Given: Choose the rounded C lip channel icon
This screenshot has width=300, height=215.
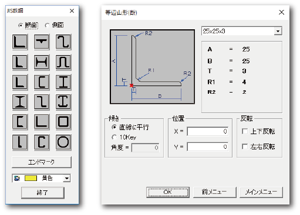Looking at the screenshot, I should point(42,142).
